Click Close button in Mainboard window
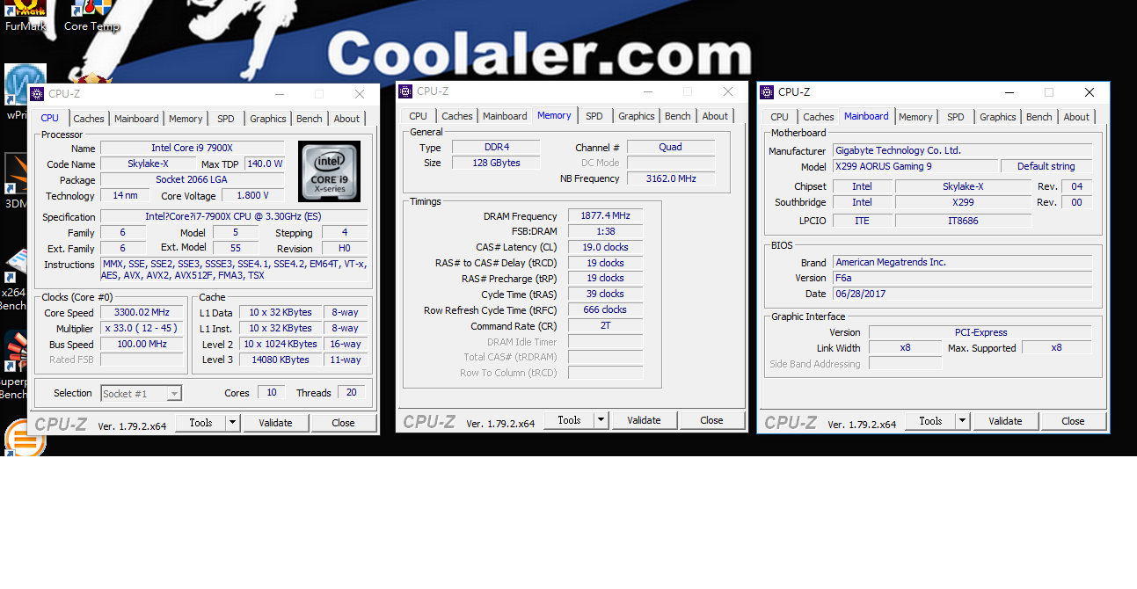The height and width of the screenshot is (589, 1137). click(1074, 421)
